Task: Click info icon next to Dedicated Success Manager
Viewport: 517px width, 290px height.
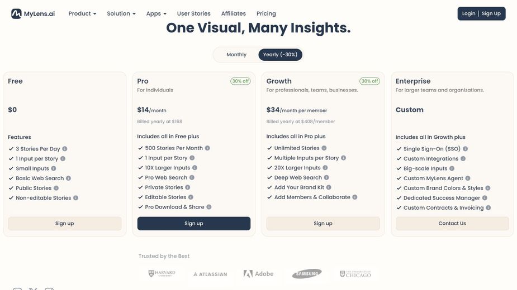Action: tap(485, 198)
